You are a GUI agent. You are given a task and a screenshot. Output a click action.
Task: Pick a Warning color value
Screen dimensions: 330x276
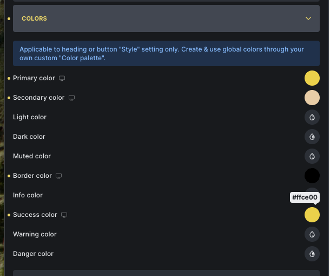(x=312, y=234)
